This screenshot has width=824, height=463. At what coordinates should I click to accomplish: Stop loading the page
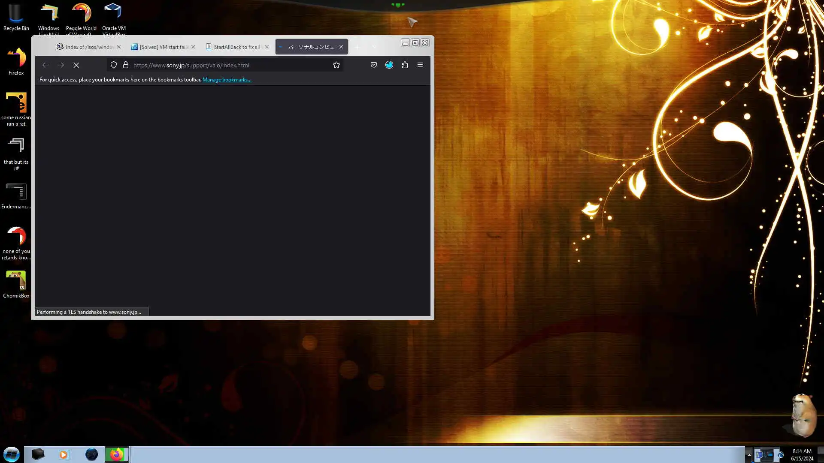point(76,65)
